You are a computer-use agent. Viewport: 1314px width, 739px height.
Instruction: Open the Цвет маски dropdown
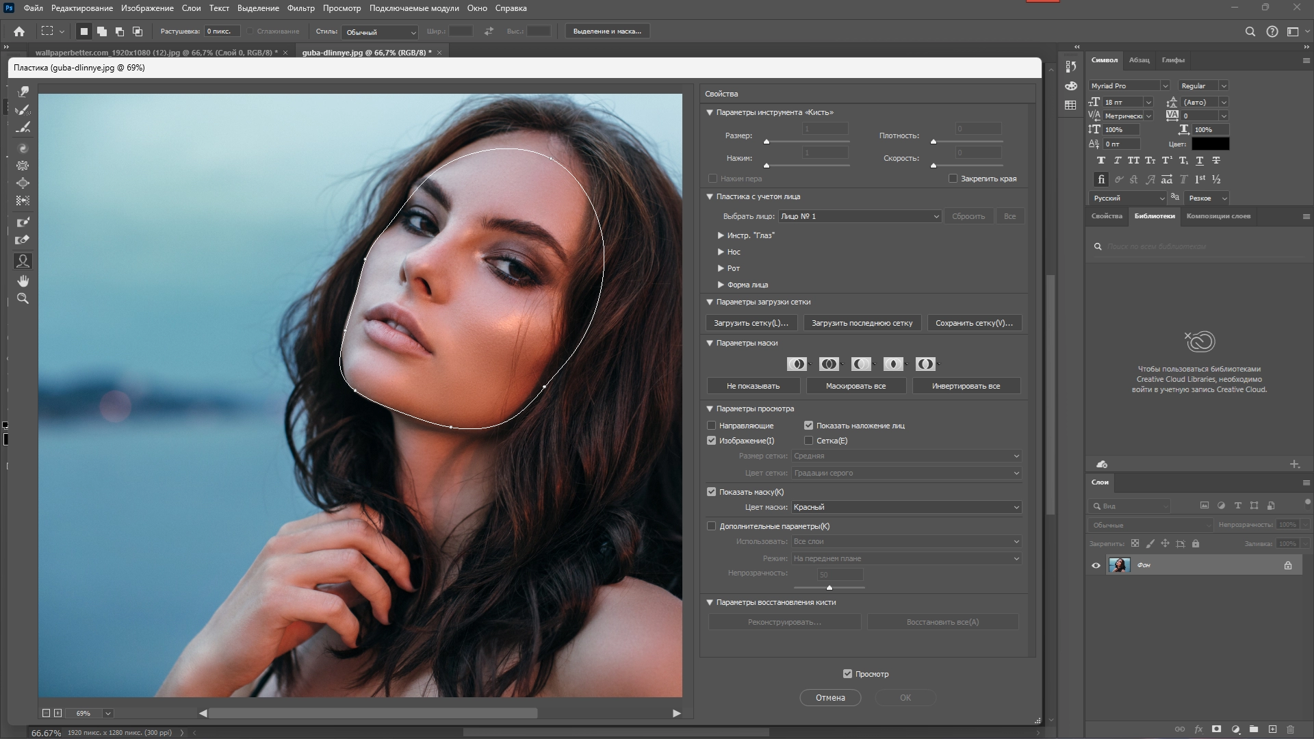coord(906,507)
